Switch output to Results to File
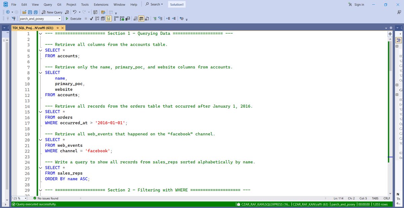Image resolution: width=404 pixels, height=208 pixels. pos(147,19)
